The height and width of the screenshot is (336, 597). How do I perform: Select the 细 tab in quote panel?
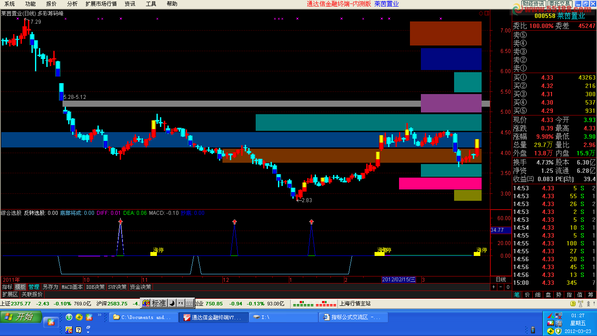[538, 295]
